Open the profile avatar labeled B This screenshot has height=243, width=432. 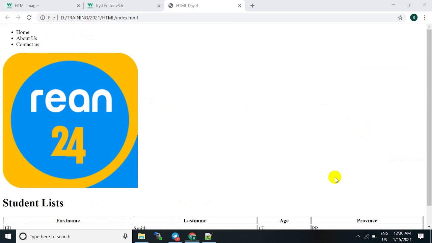pos(414,18)
